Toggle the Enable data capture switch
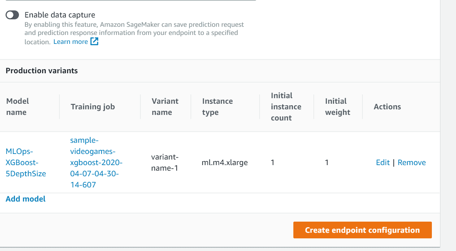The image size is (456, 251). (x=12, y=15)
